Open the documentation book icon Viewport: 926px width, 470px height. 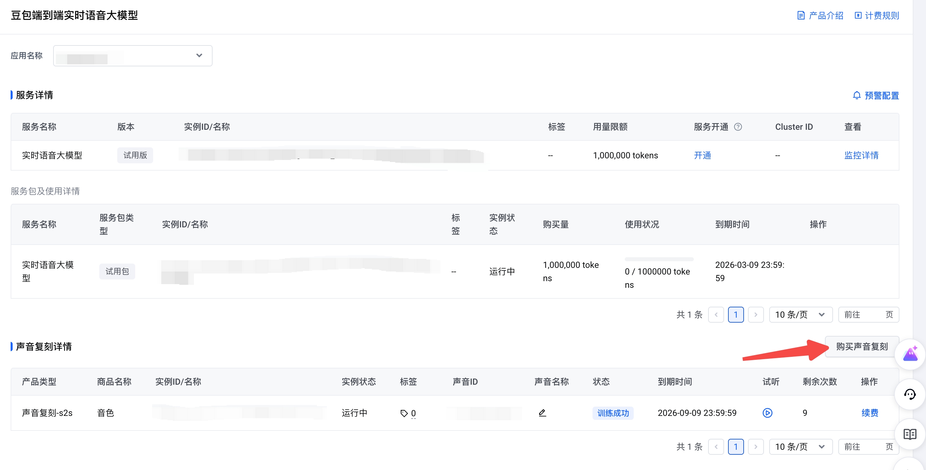click(909, 434)
